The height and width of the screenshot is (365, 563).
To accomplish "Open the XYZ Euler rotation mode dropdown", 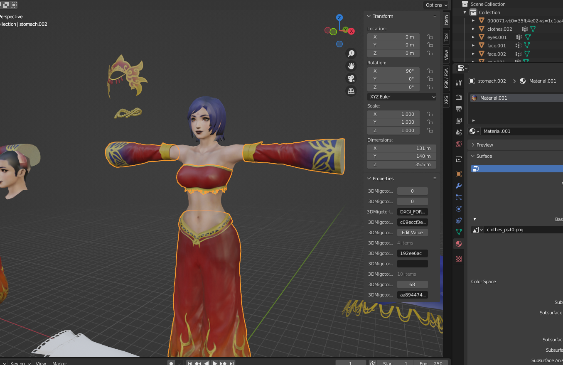I will pos(402,97).
